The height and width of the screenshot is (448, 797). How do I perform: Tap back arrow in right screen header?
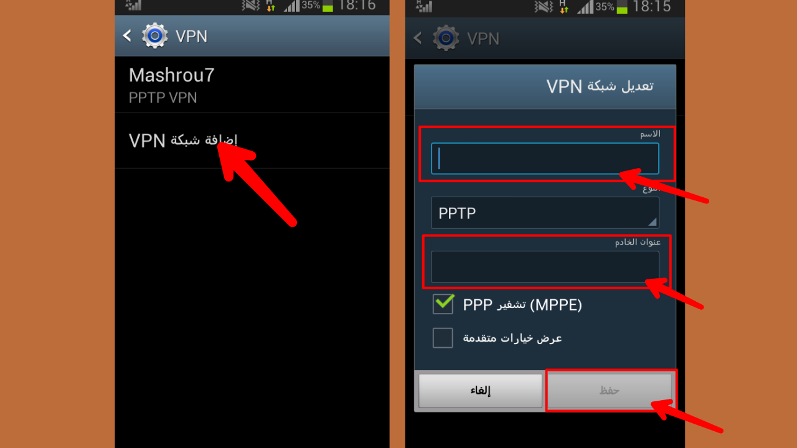click(x=418, y=38)
